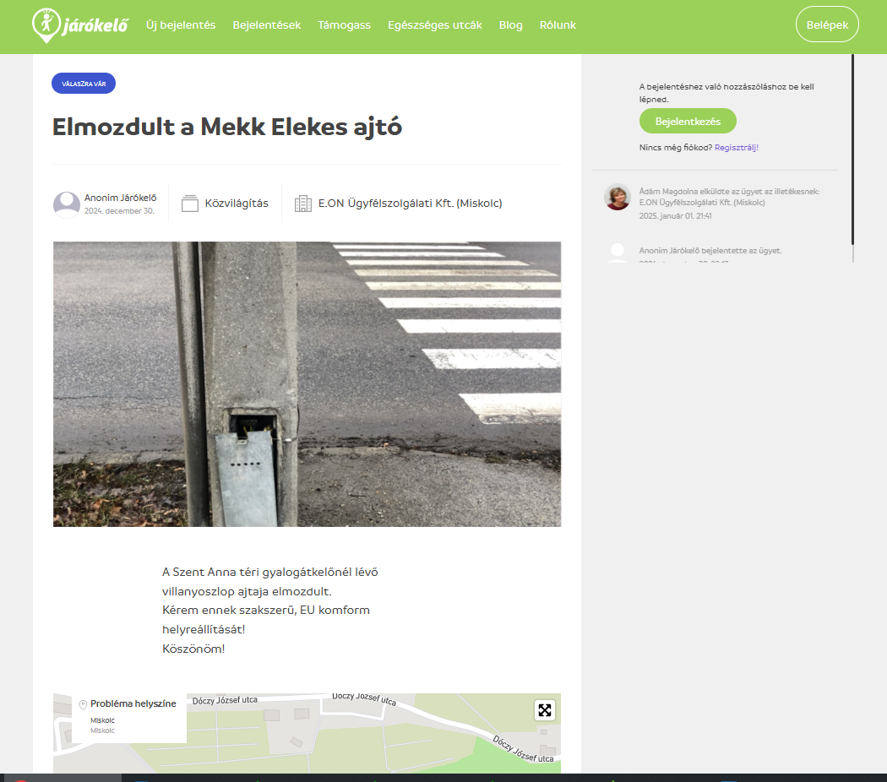Open the Támogass menu item

[x=344, y=25]
